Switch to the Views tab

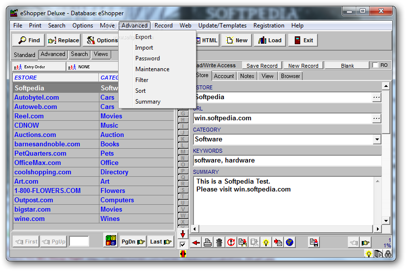pyautogui.click(x=101, y=54)
